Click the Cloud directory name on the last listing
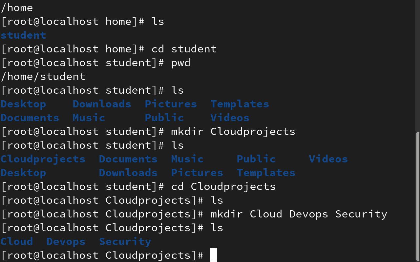The width and height of the screenshot is (420, 262). click(17, 242)
